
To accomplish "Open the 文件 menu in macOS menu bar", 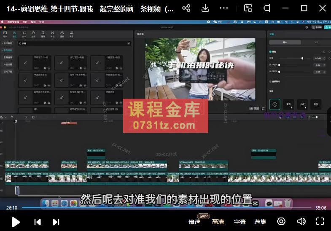I will [25, 22].
